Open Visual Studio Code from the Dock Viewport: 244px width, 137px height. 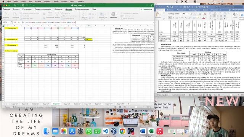[106, 131]
